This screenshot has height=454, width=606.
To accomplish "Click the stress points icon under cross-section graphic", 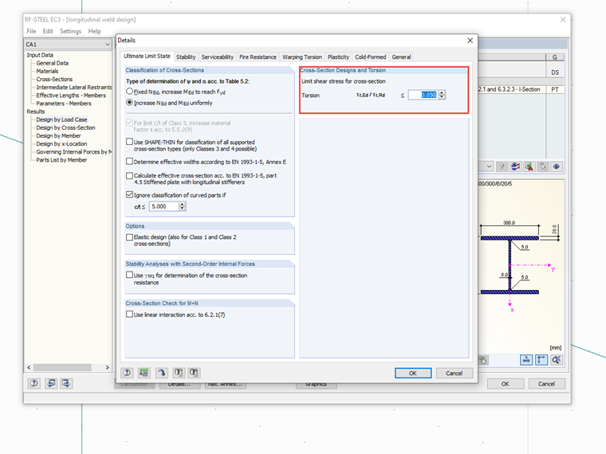I will [483, 360].
